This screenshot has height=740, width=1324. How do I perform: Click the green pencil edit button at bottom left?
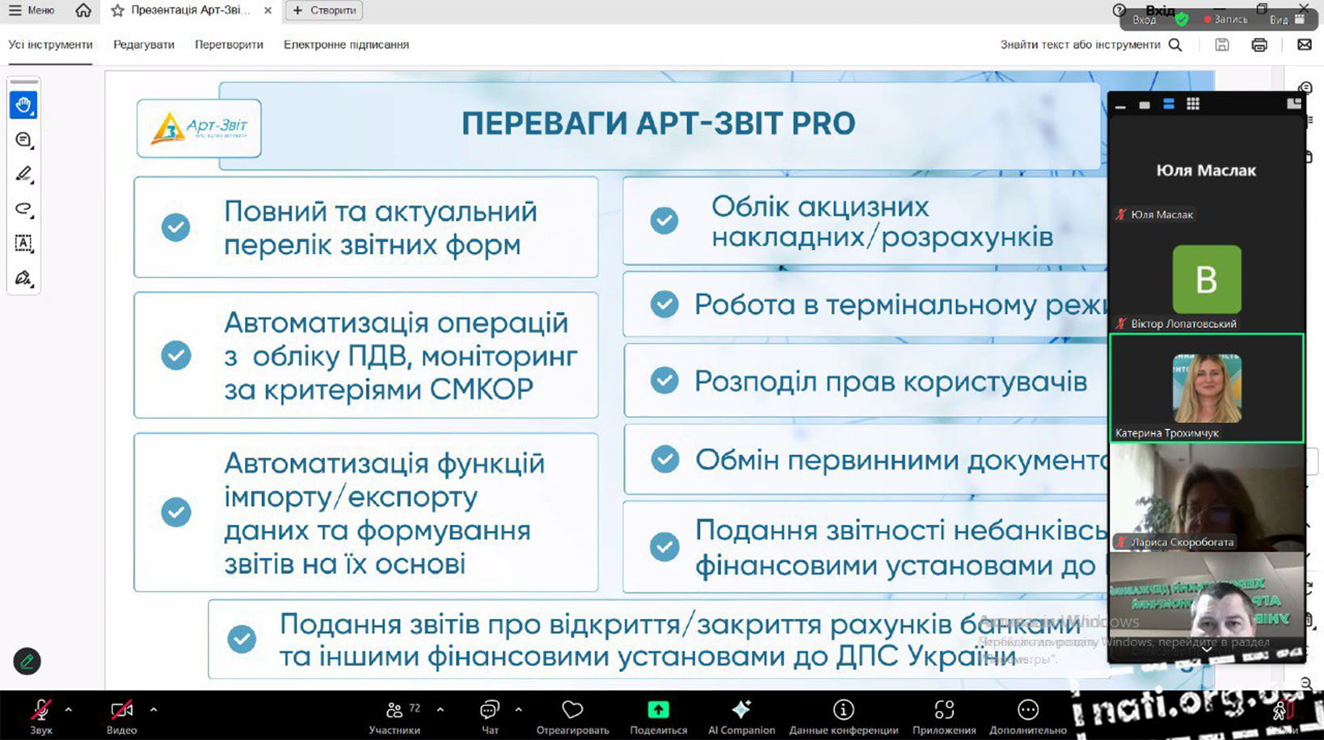coord(27,662)
